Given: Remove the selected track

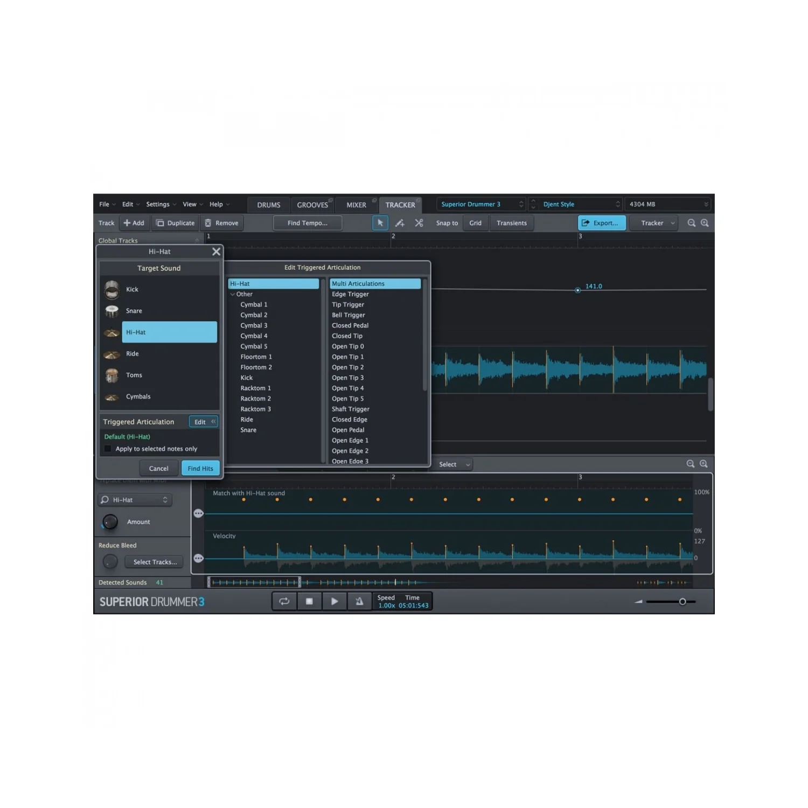Looking at the screenshot, I should tap(221, 223).
